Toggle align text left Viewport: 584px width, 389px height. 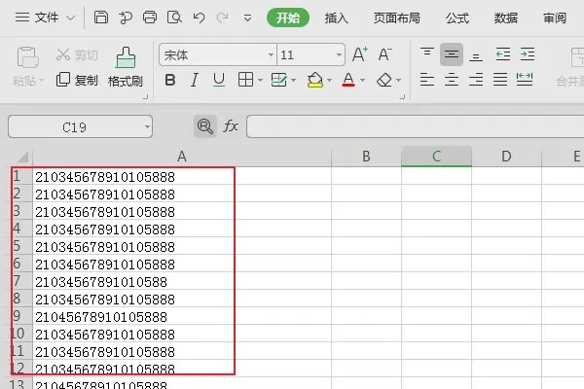point(427,80)
